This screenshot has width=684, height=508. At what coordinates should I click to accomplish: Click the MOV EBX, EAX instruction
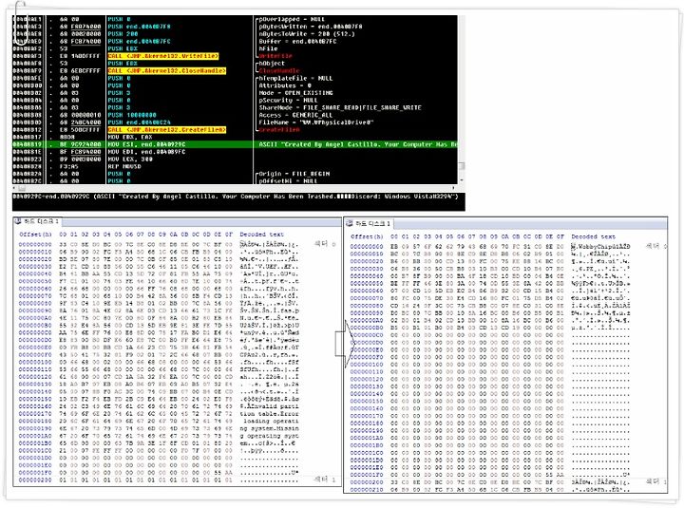(x=130, y=137)
